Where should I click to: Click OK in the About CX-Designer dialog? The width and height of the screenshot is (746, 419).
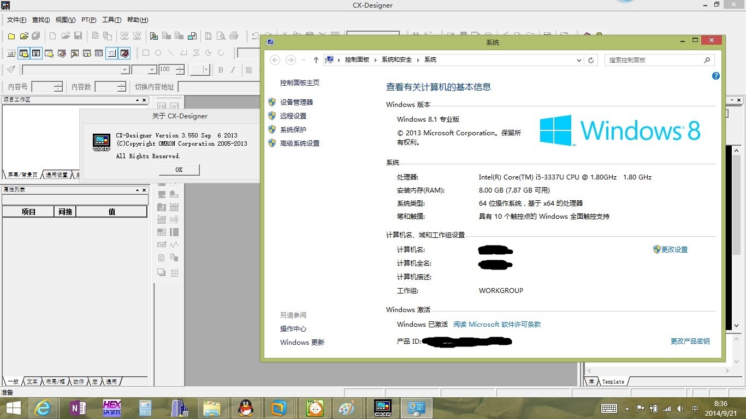tap(179, 170)
